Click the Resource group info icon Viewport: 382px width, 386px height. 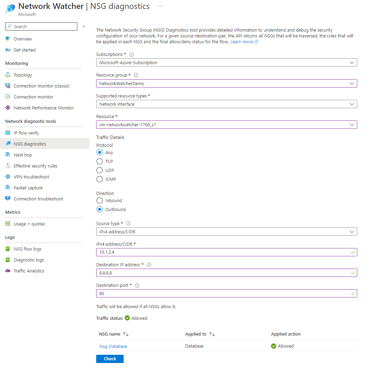click(136, 75)
